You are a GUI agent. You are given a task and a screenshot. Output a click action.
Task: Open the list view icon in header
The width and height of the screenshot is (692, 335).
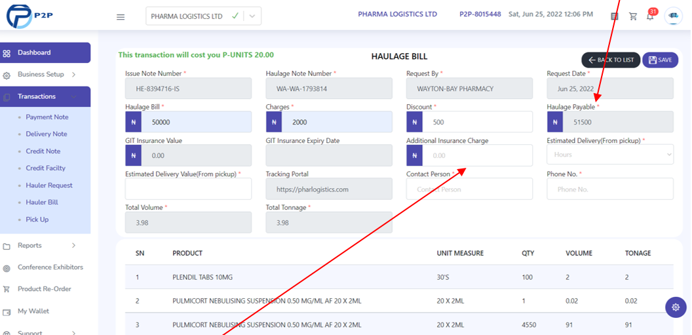coord(614,16)
